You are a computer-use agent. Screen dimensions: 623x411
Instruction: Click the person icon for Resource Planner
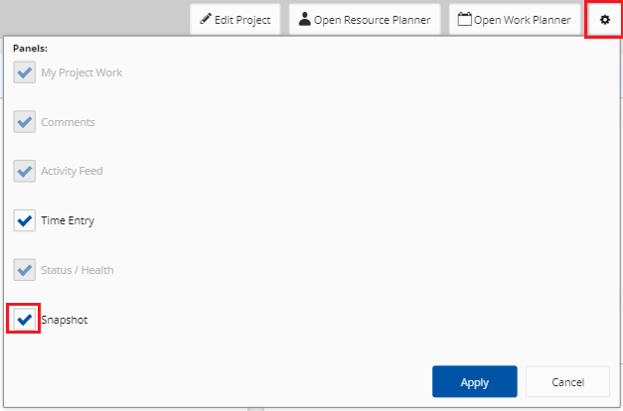click(304, 19)
